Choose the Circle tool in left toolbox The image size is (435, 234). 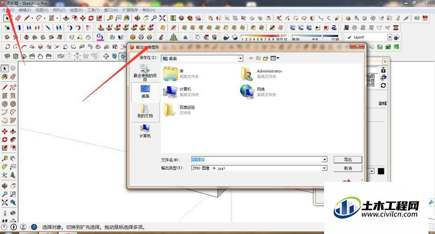pos(5,104)
